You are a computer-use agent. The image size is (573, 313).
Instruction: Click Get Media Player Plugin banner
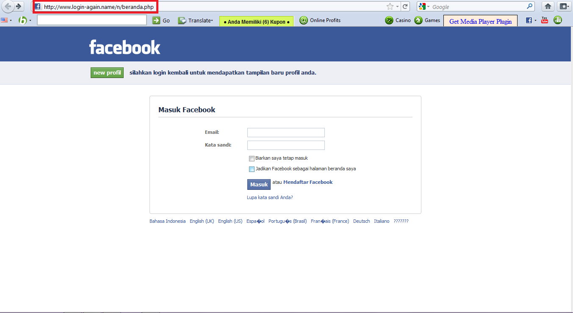coord(480,21)
